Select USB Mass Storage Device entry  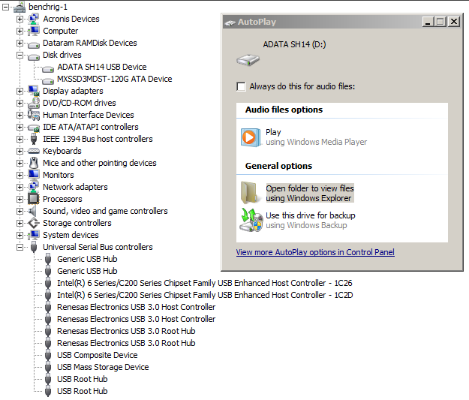pos(103,367)
